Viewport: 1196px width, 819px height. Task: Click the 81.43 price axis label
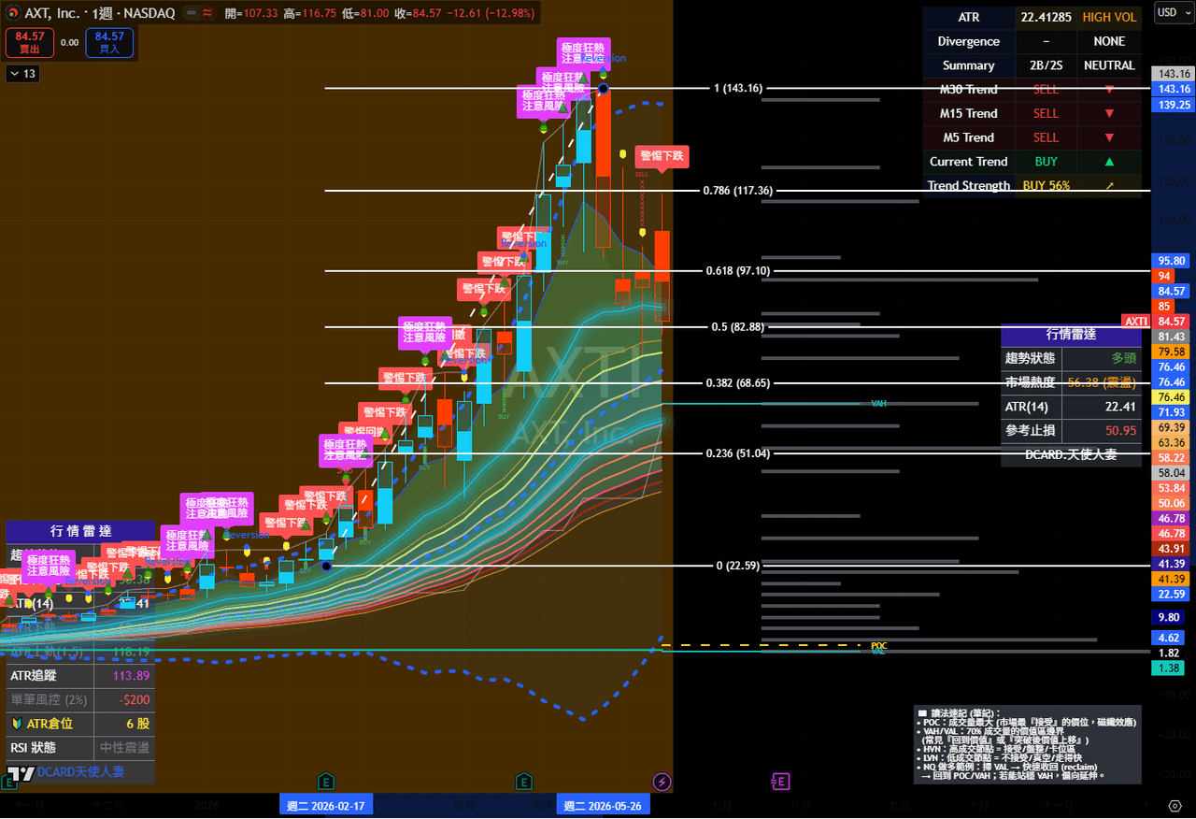1171,337
